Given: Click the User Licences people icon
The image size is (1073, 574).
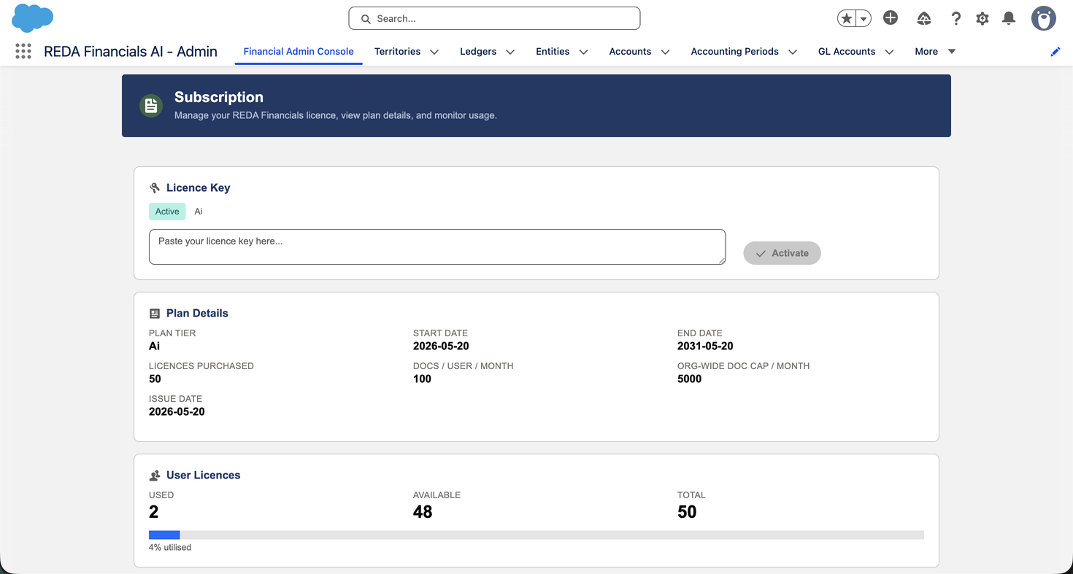Looking at the screenshot, I should pos(155,476).
